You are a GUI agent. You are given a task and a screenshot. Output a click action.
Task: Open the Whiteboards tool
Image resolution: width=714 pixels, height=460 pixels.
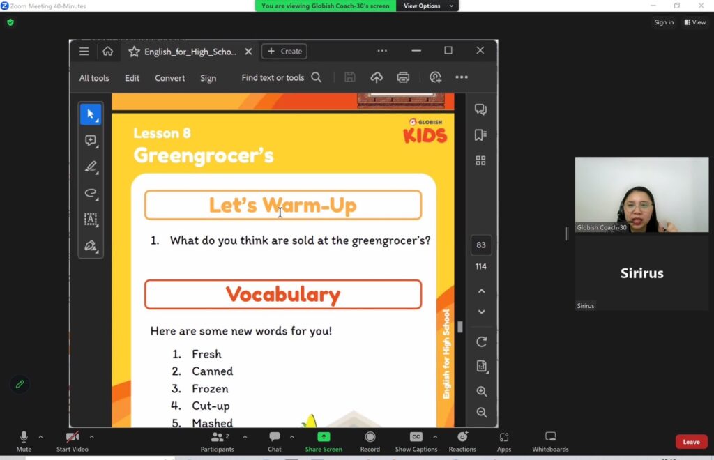click(x=550, y=440)
